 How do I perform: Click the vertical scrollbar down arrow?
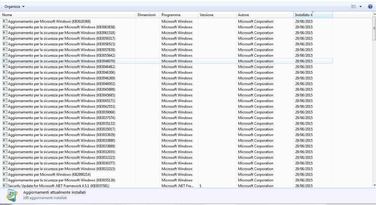pos(374,185)
